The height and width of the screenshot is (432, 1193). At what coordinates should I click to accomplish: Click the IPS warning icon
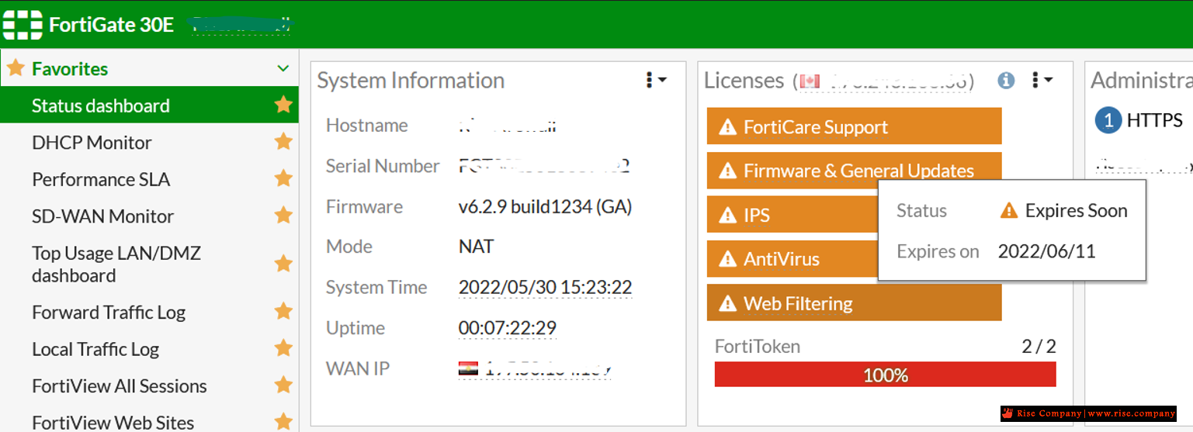(x=727, y=216)
